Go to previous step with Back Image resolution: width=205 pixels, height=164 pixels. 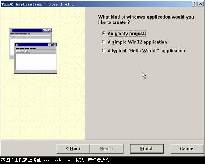click(x=73, y=149)
